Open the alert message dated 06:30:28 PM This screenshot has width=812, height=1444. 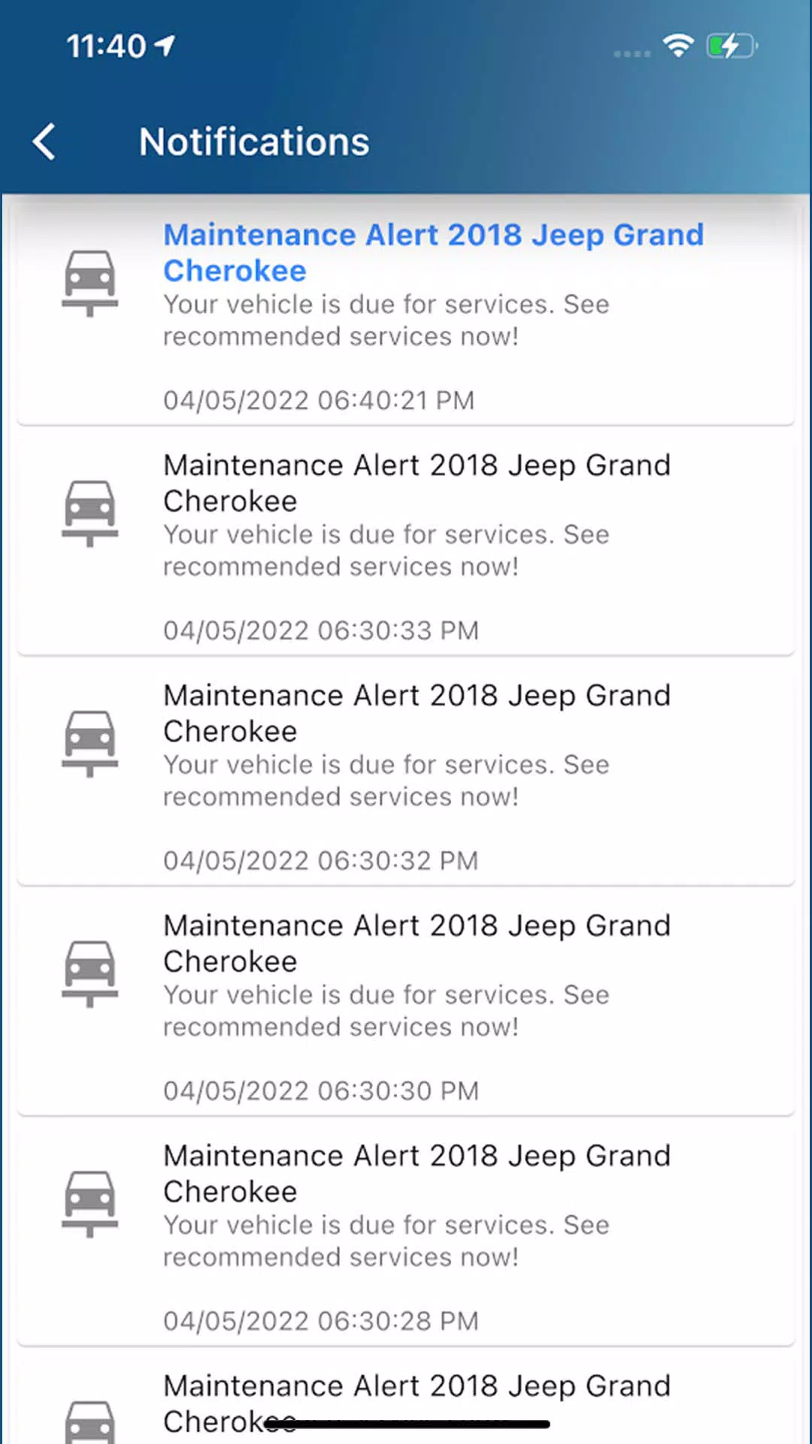click(406, 1231)
